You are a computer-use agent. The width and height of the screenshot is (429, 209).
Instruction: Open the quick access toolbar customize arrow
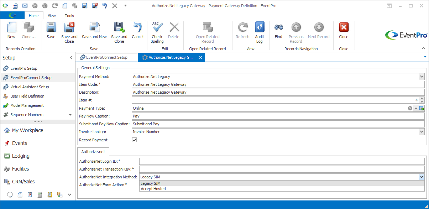(x=125, y=6)
